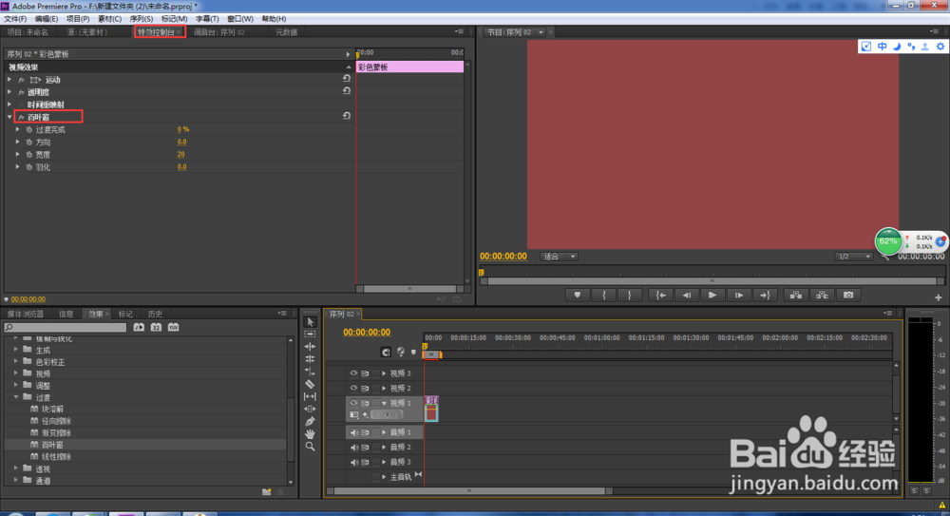Image resolution: width=950 pixels, height=516 pixels.
Task: Step back one frame
Action: click(x=687, y=296)
